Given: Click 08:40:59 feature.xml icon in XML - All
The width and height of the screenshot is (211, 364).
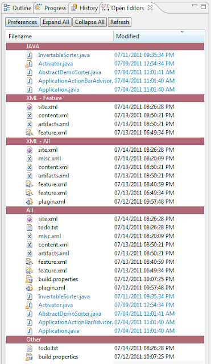Looking at the screenshot, I should click(29, 184).
